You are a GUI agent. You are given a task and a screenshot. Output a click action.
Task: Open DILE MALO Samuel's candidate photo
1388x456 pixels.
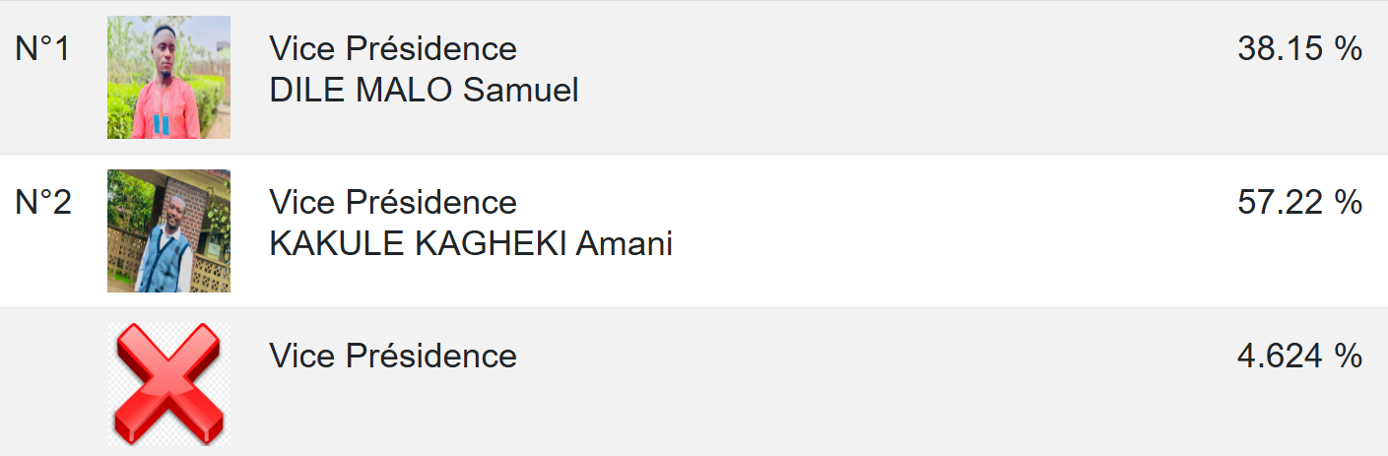(168, 77)
